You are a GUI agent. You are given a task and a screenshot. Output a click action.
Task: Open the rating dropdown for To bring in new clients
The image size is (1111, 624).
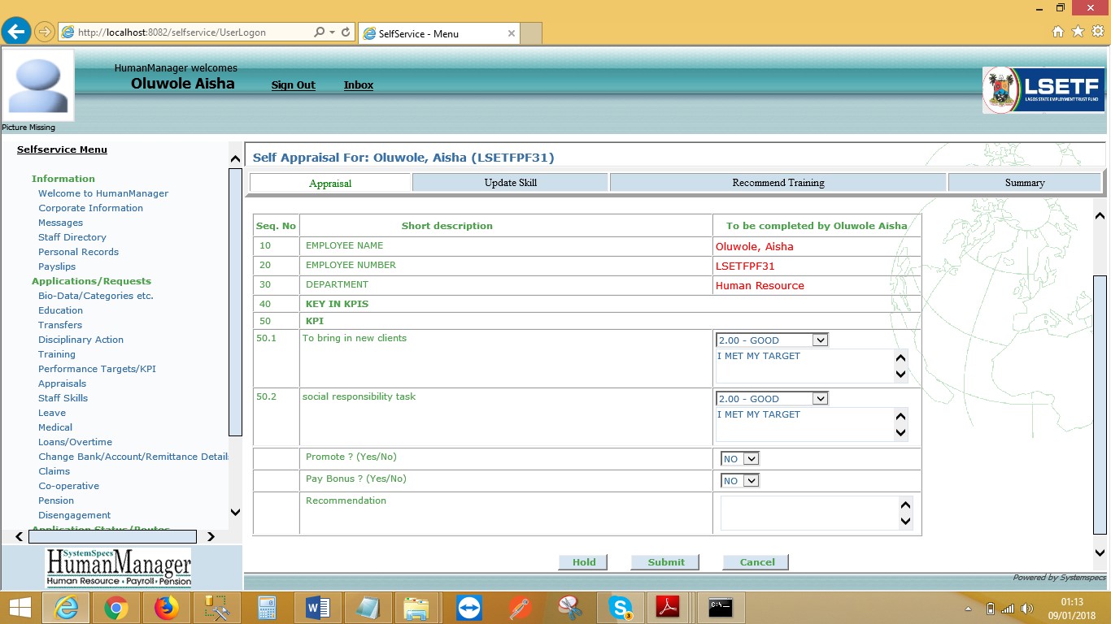(772, 340)
